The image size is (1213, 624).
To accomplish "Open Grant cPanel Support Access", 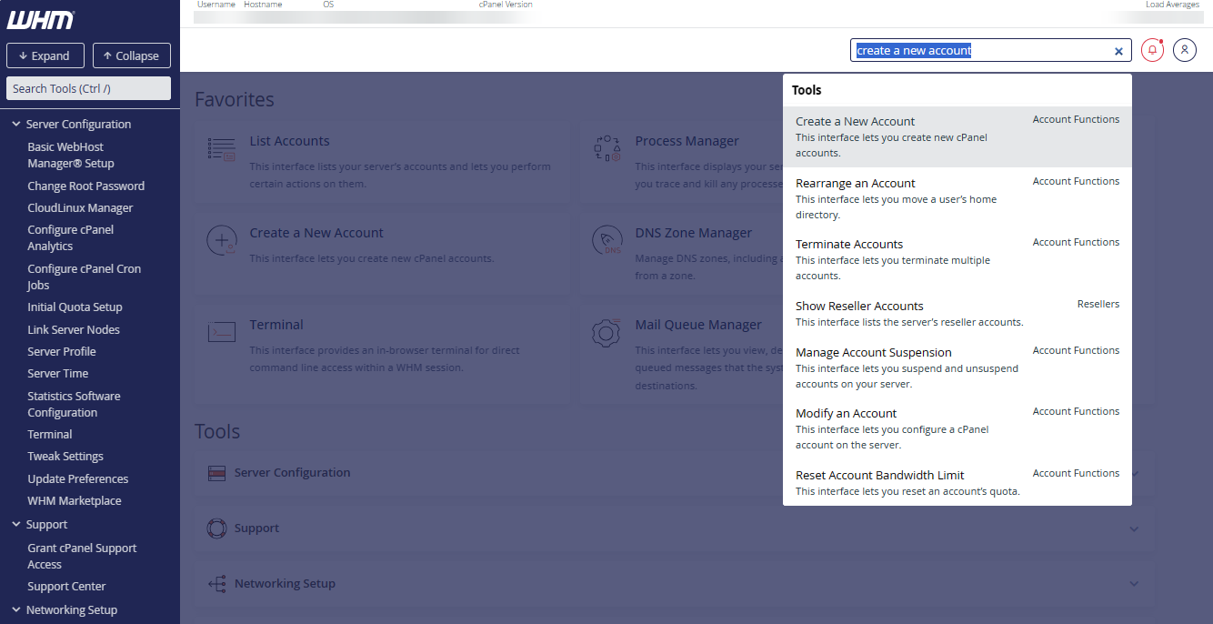I will point(82,557).
